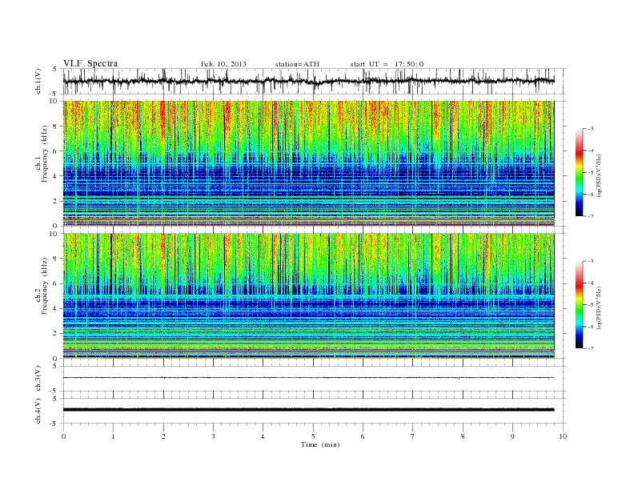Click the ch.4 thick voltage trace
Image resolution: width=634 pixels, height=490 pixels.
pos(309,410)
